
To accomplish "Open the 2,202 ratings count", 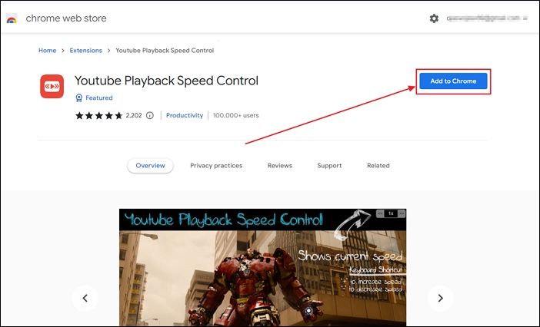I will (x=133, y=116).
